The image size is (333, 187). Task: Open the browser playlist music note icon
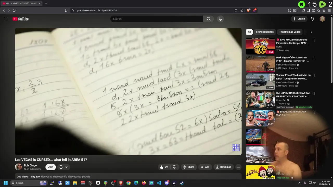[x=303, y=10]
